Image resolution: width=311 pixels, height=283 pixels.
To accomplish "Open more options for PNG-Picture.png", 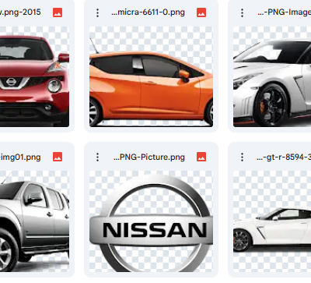I will pos(97,157).
